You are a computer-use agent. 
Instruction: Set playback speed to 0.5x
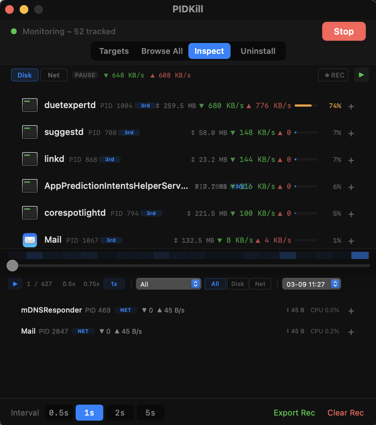(69, 284)
